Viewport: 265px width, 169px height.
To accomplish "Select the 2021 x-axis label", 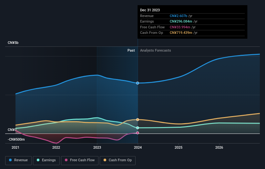I will [x=15, y=147].
